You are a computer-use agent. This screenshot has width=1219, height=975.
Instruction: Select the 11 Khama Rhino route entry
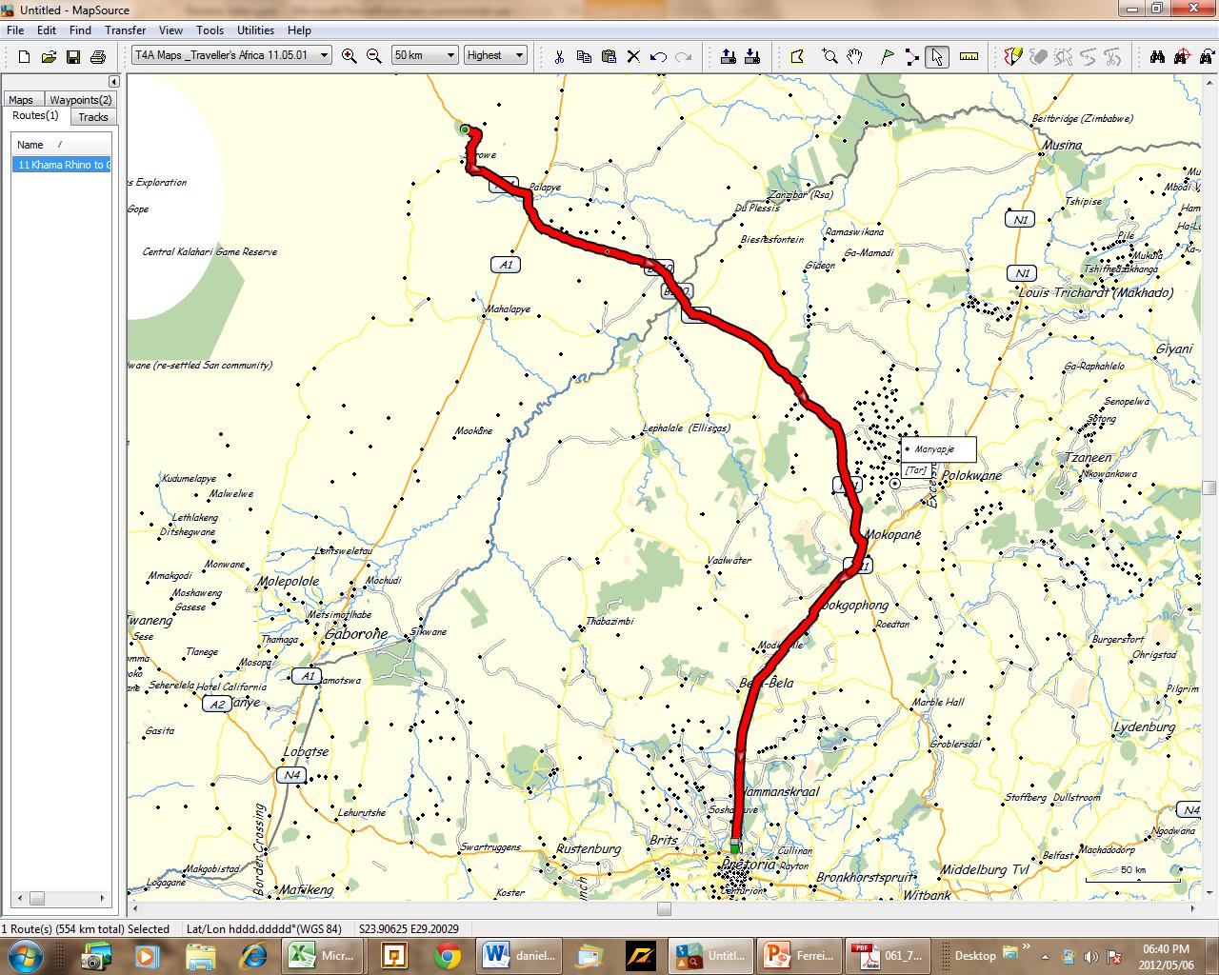tap(61, 165)
